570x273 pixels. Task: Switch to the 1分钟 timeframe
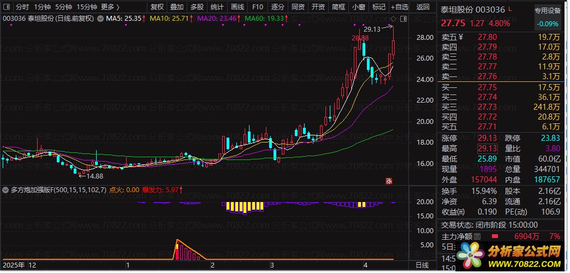tap(42, 7)
